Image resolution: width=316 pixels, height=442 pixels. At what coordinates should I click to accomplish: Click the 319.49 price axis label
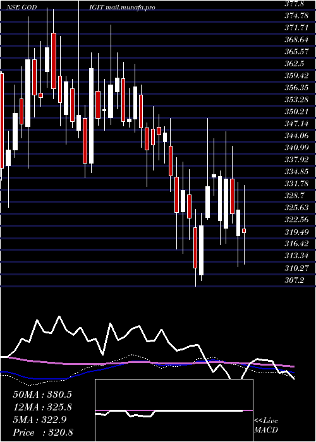coord(296,231)
